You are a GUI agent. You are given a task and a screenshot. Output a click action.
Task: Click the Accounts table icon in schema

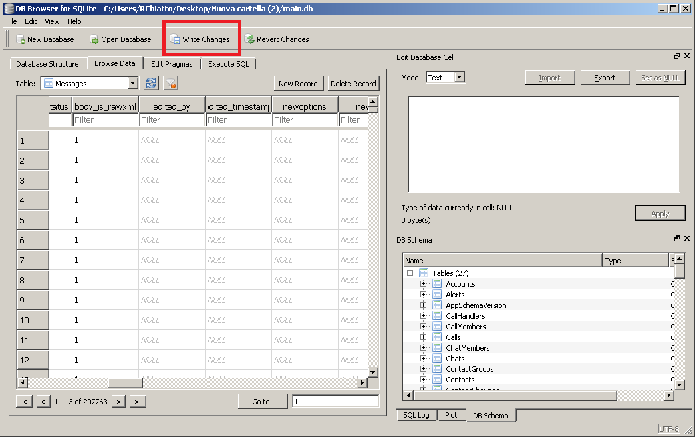coord(437,284)
